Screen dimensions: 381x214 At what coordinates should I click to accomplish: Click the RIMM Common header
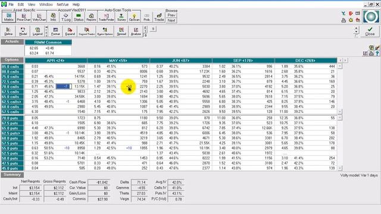48,42
